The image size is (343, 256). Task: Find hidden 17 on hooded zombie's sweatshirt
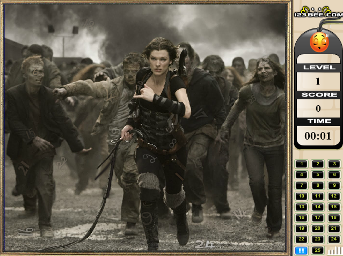click(x=200, y=114)
